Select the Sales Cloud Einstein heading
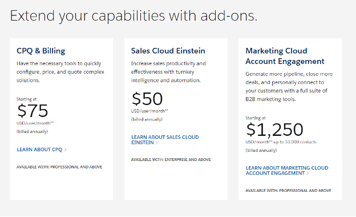 (168, 51)
